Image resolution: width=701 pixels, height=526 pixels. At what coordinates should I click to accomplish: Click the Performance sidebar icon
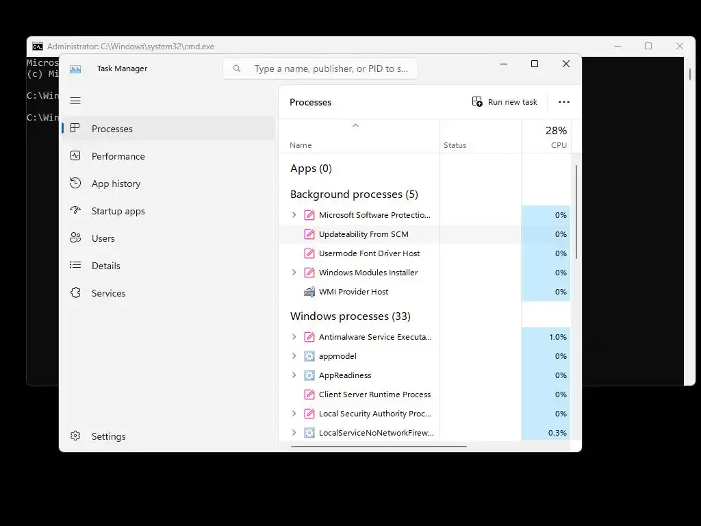[75, 155]
